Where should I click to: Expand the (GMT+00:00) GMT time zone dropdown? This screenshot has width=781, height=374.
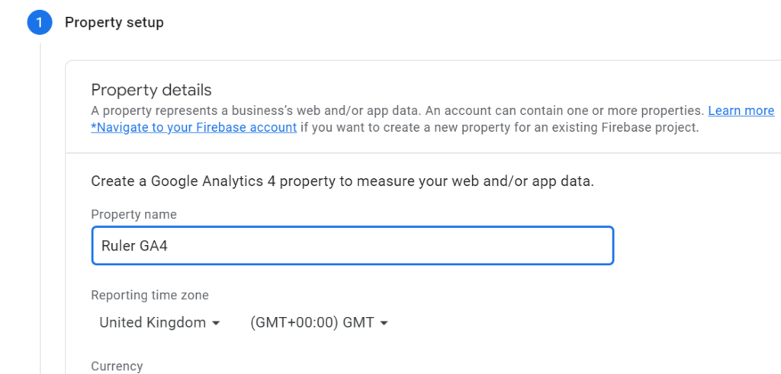[312, 323]
